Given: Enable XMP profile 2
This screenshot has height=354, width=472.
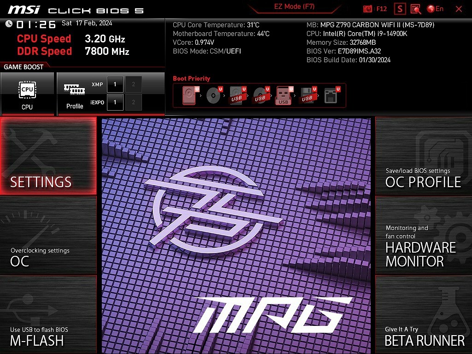Looking at the screenshot, I should pyautogui.click(x=133, y=84).
